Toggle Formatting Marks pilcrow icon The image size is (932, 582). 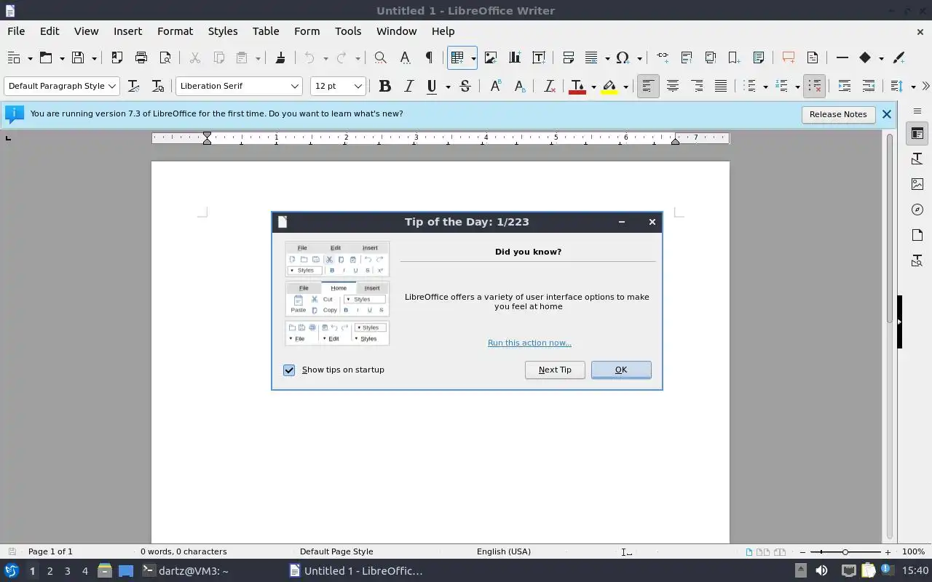pyautogui.click(x=429, y=58)
